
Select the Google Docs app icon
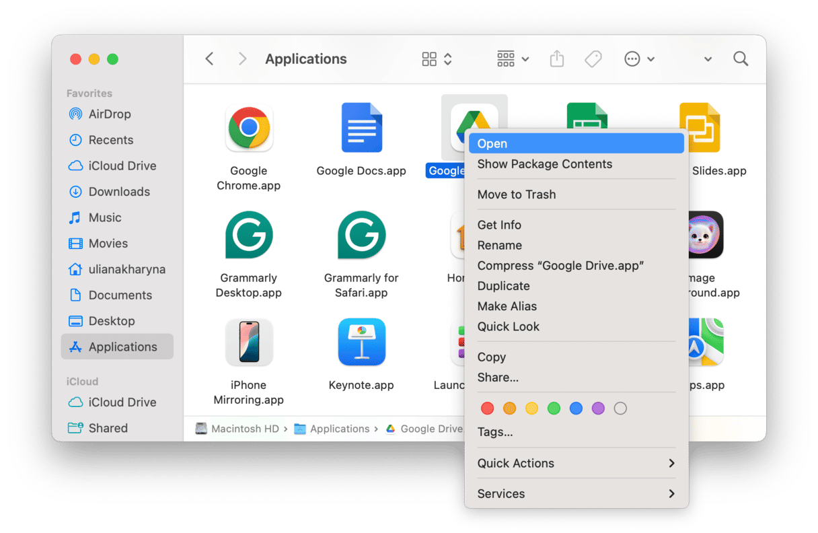pos(361,128)
